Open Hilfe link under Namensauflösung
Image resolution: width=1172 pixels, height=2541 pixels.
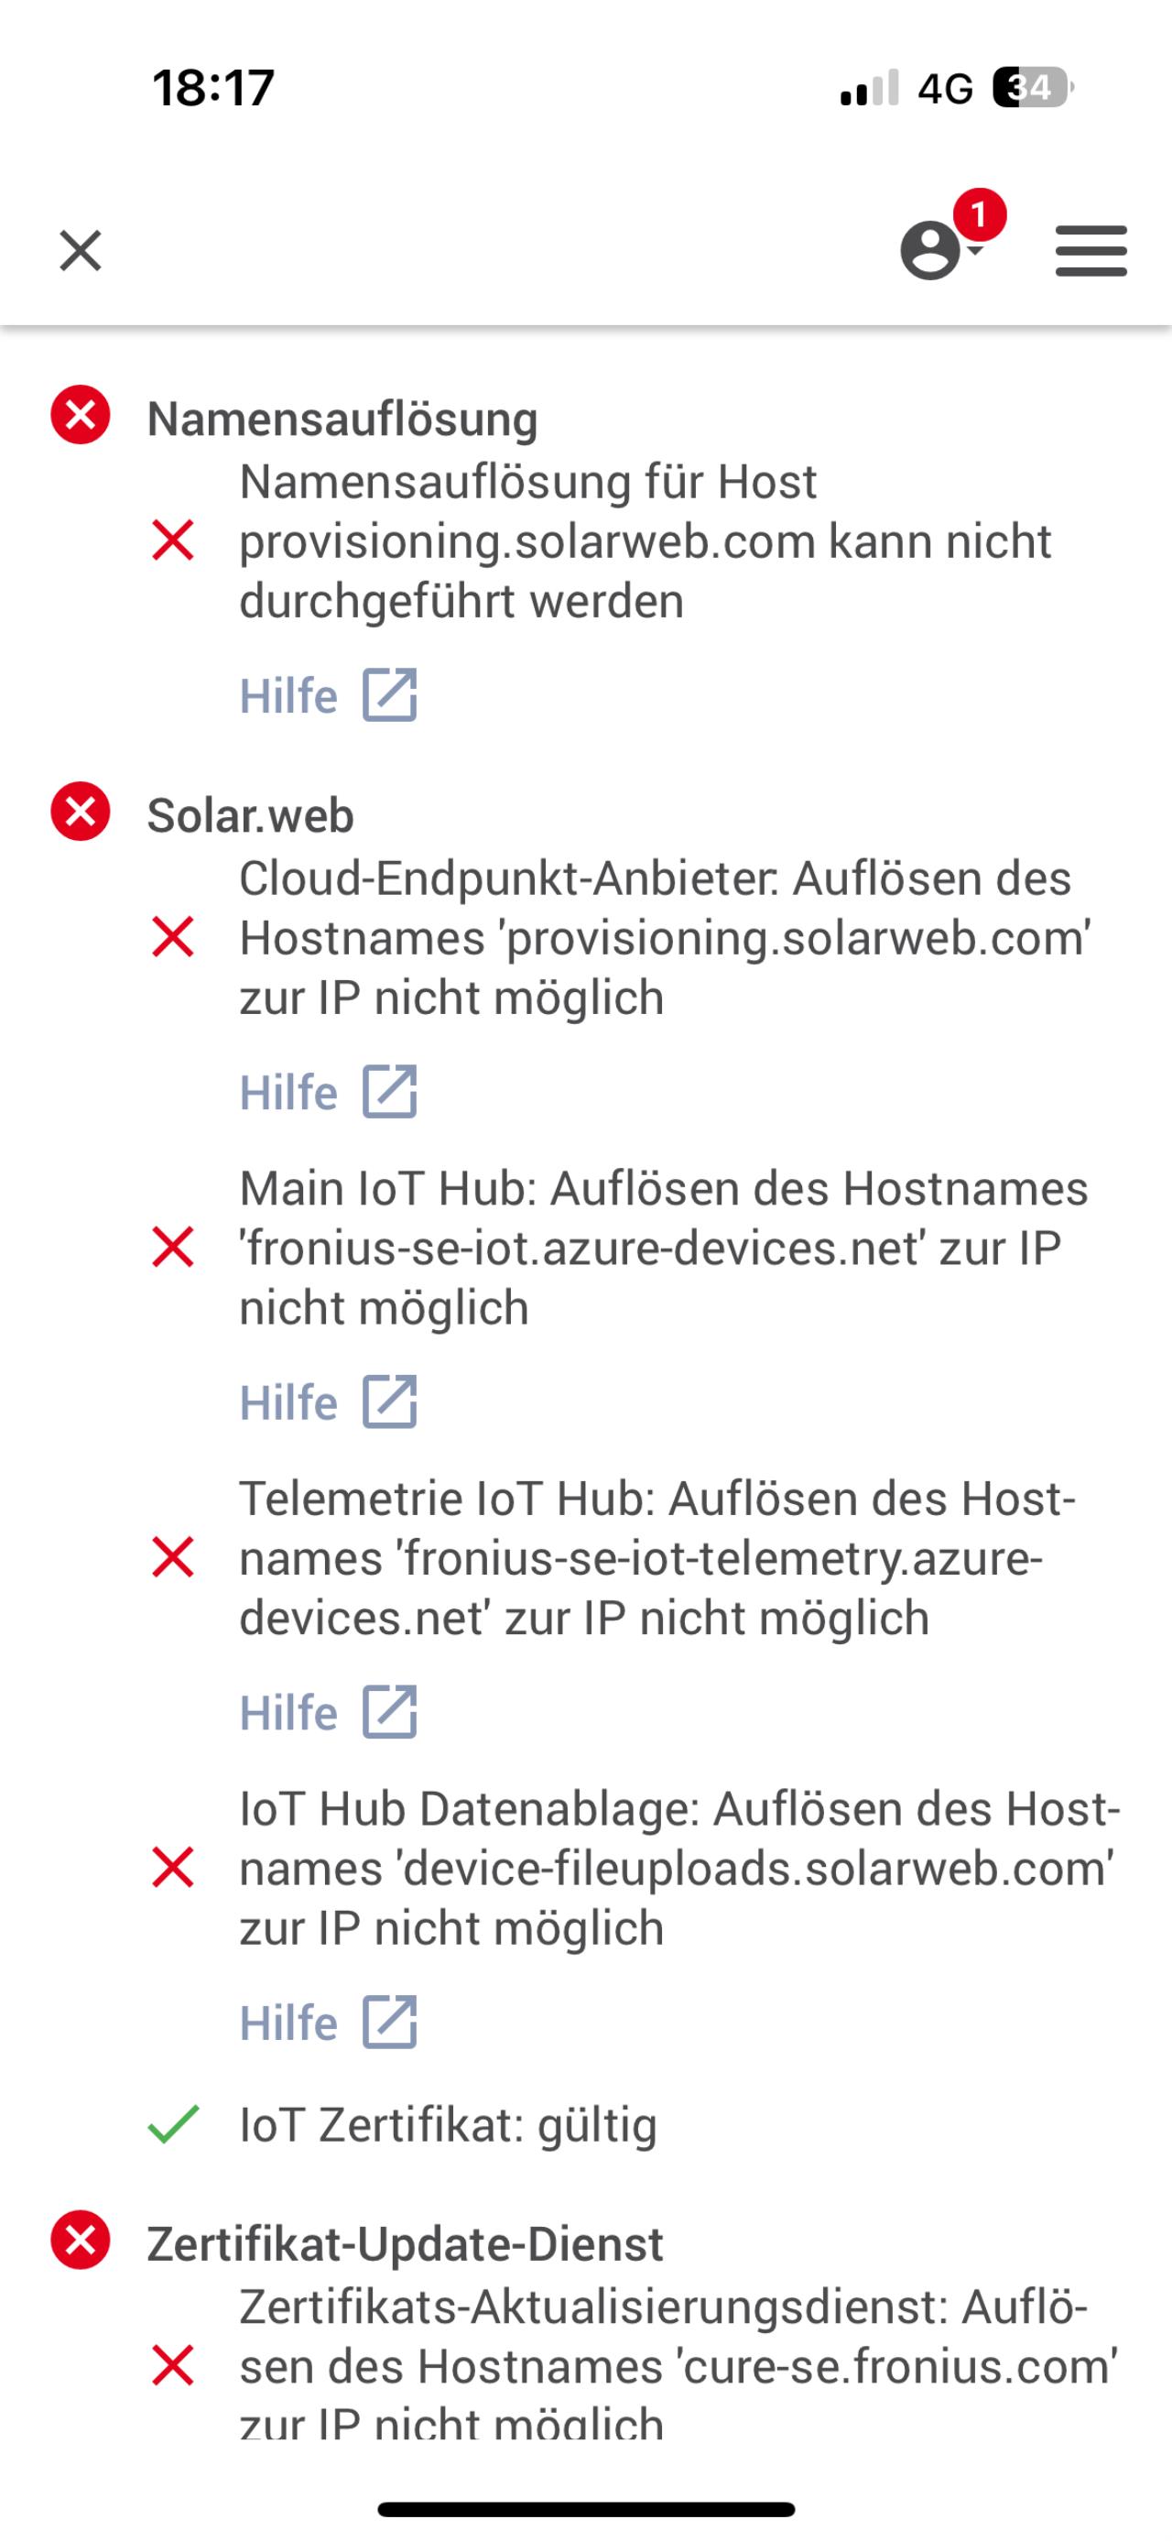coord(328,695)
